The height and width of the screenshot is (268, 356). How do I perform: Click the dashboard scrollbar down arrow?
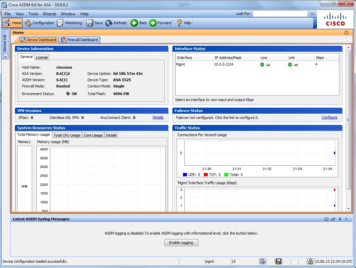pos(348,209)
